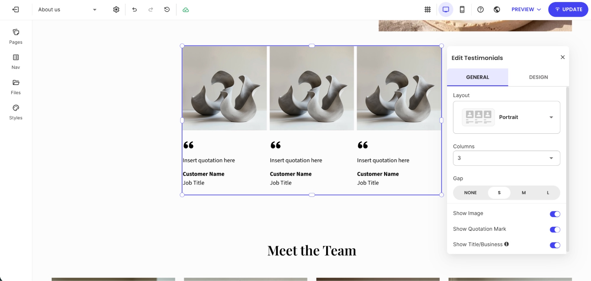This screenshot has width=591, height=281.
Task: Click the second 'Customer Name' text
Action: point(291,174)
